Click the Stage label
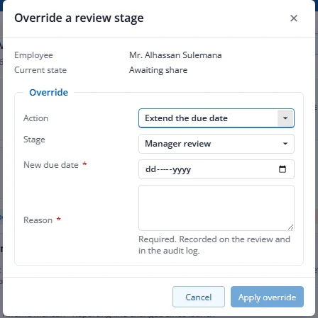The width and height of the screenshot is (318, 318). [34, 140]
